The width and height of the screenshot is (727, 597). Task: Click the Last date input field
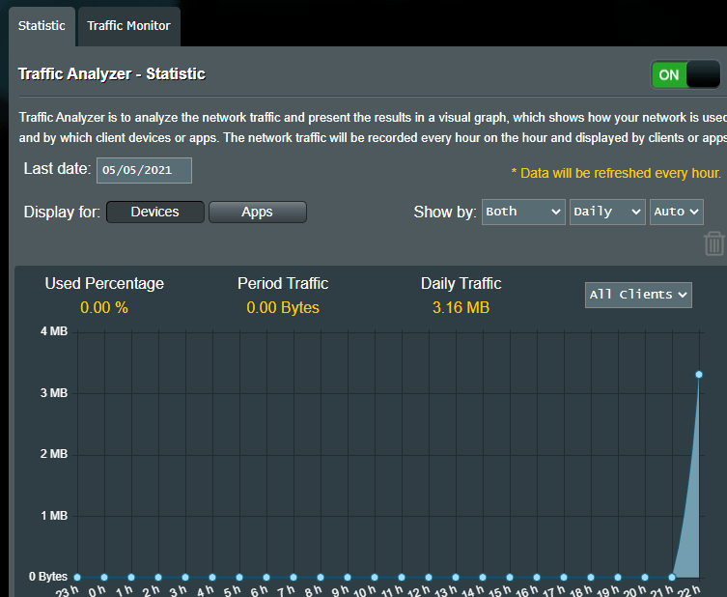click(144, 170)
